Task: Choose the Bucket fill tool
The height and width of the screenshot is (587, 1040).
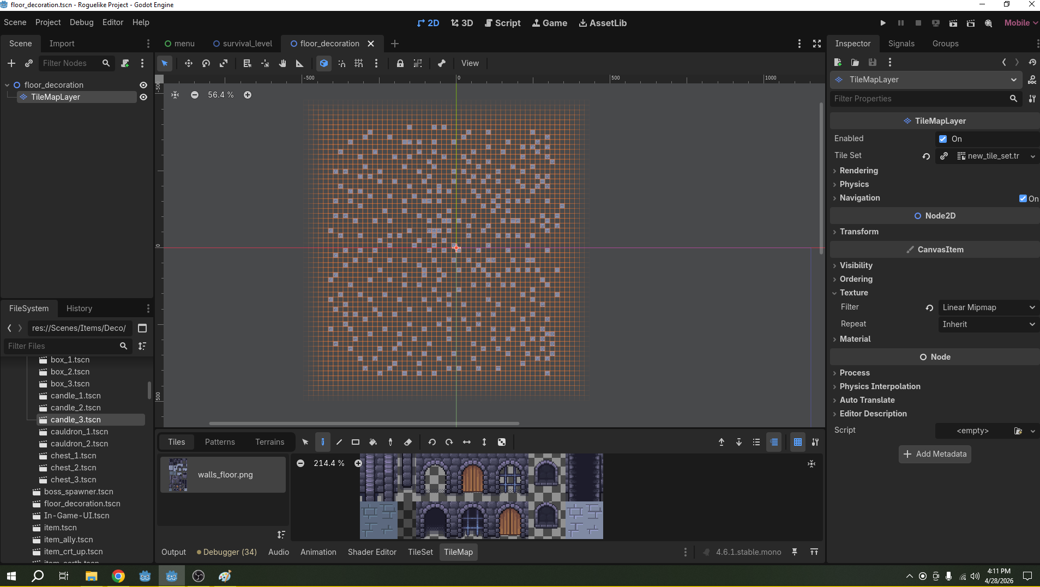Action: 373,442
